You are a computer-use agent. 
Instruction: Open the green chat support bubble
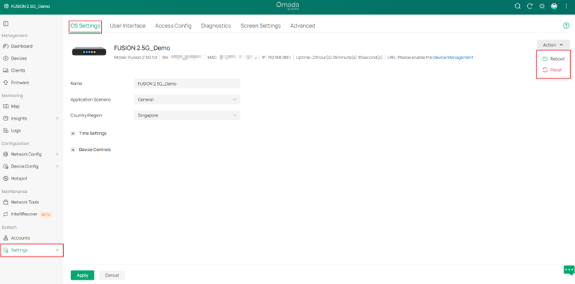569,271
